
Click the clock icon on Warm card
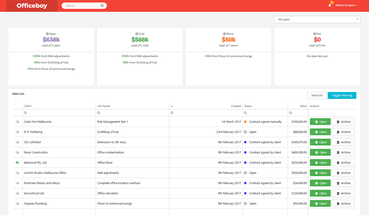[x=225, y=34]
